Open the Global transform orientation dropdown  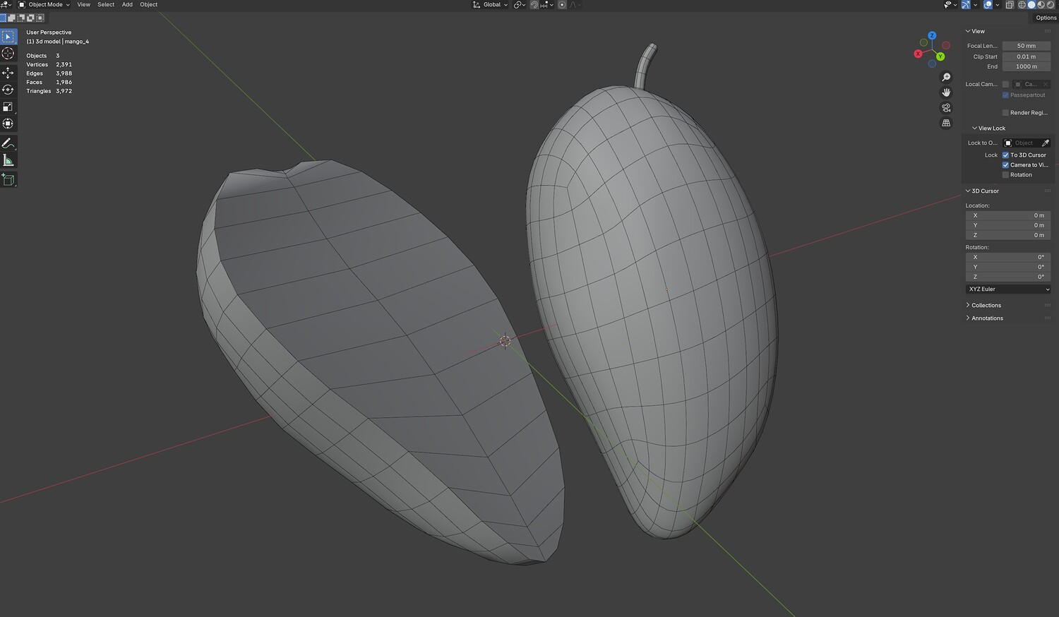(x=491, y=5)
